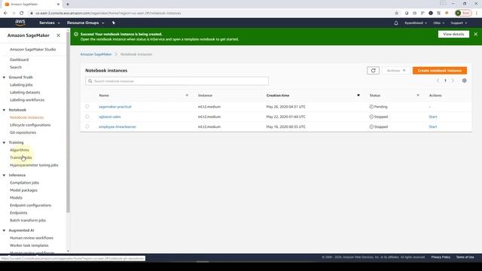
Task: Collapse the Augmented AI section
Action: 4,230
